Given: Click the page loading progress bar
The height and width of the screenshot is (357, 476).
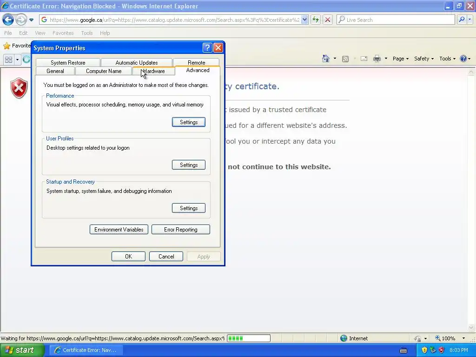Looking at the screenshot, I should tap(249, 338).
